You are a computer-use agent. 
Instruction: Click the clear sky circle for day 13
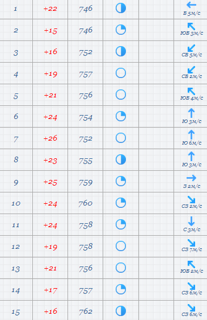tap(121, 268)
